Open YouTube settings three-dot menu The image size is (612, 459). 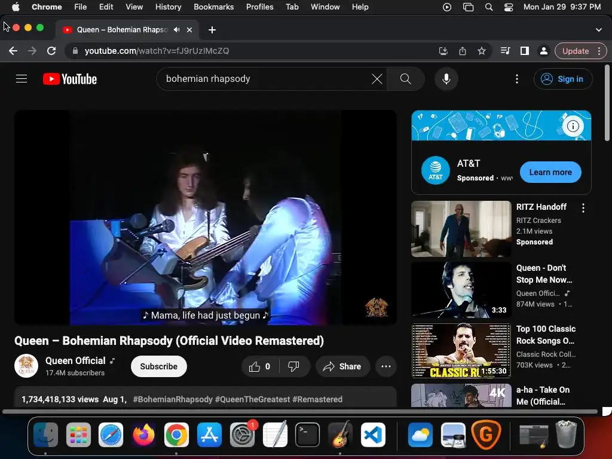[x=517, y=79]
